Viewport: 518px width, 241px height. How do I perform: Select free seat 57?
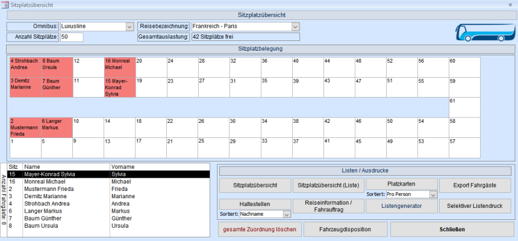464,148
